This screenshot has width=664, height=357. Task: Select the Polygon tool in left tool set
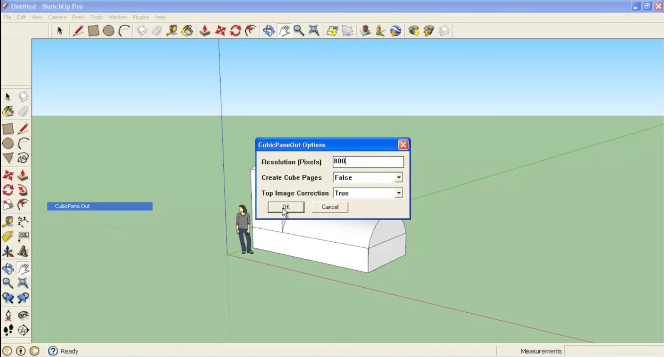(8, 158)
